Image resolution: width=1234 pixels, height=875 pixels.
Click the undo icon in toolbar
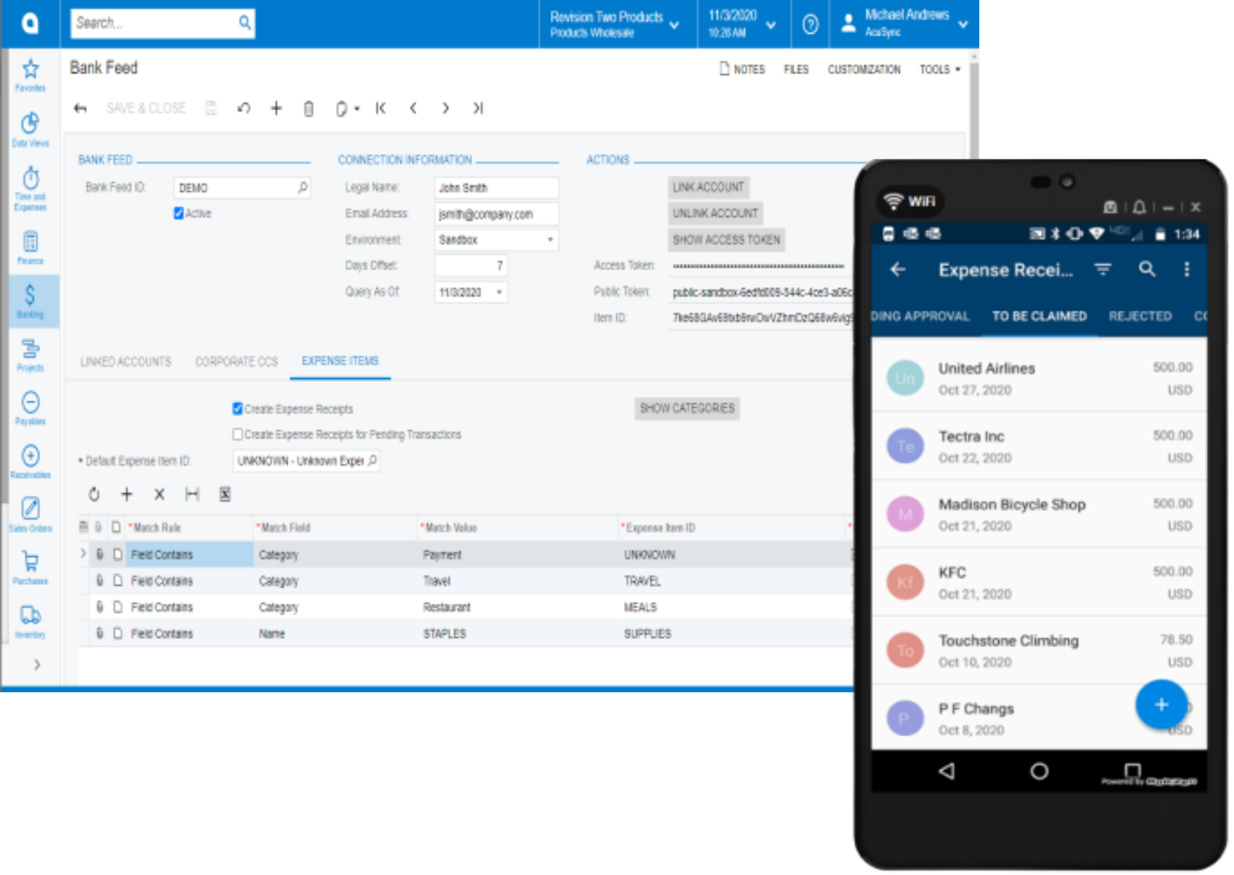click(244, 109)
